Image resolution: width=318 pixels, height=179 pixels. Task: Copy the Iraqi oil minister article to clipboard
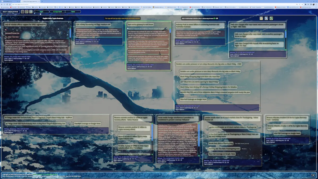click(x=8, y=60)
